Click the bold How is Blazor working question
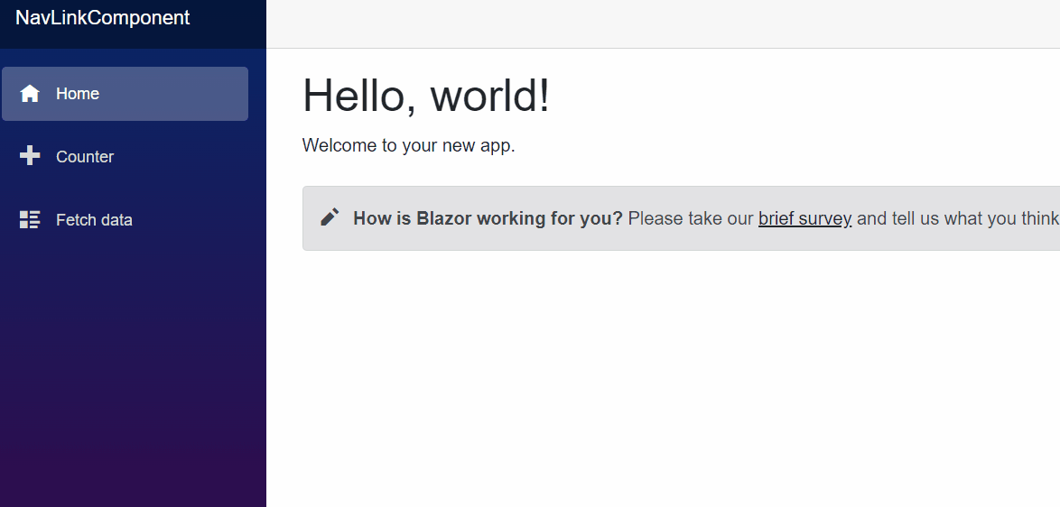This screenshot has width=1060, height=507. (488, 218)
